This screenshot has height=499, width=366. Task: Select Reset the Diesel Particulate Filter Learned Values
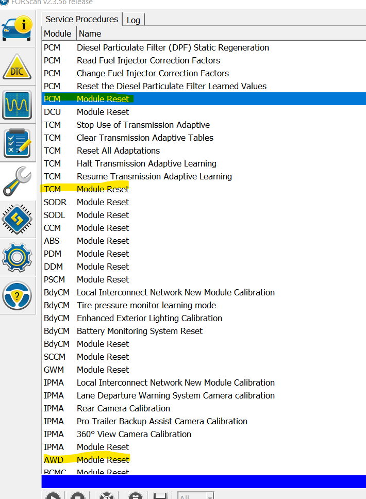[204, 86]
